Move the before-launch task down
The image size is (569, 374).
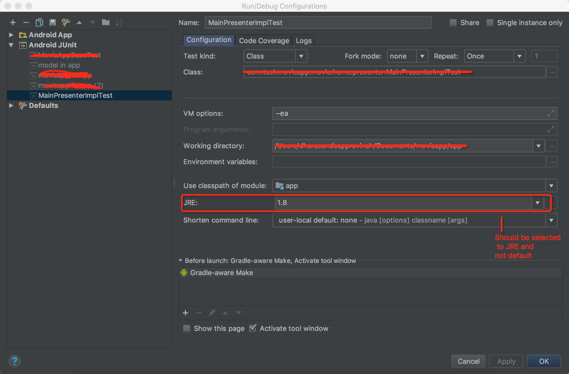(x=239, y=313)
